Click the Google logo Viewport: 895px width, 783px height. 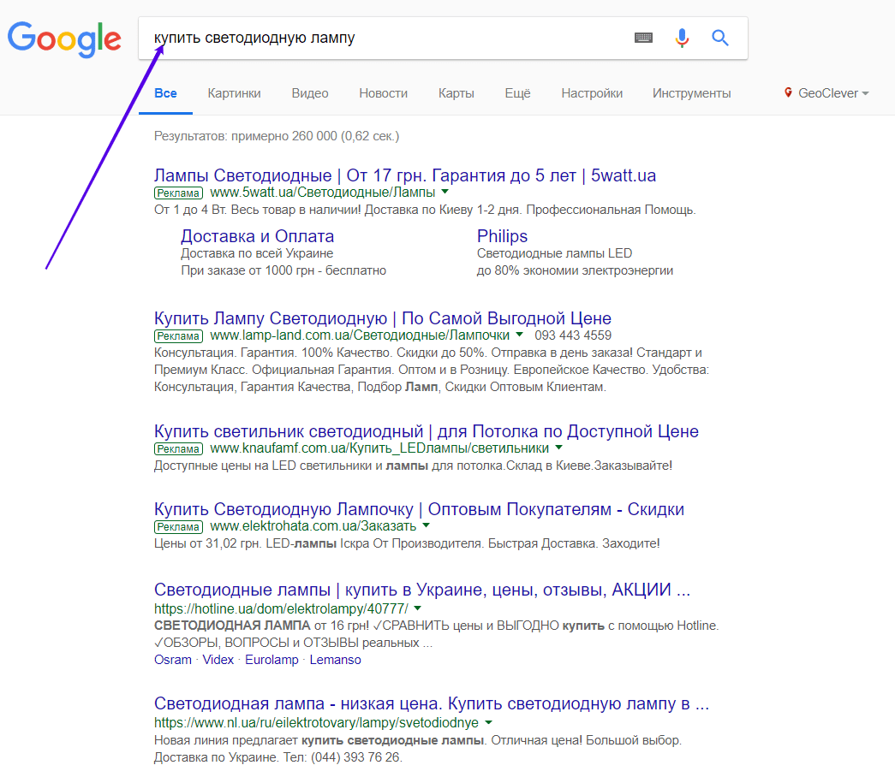[65, 38]
